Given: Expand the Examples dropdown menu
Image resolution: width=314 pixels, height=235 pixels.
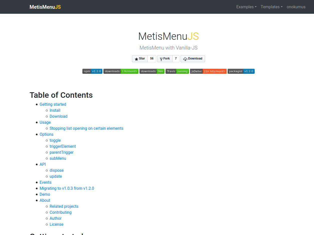Looking at the screenshot, I should pos(246,7).
